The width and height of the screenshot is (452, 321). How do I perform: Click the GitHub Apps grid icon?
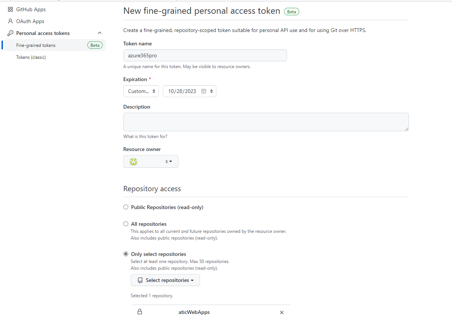(x=10, y=9)
